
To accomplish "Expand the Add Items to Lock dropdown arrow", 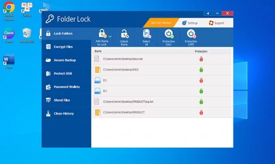I will [110, 36].
